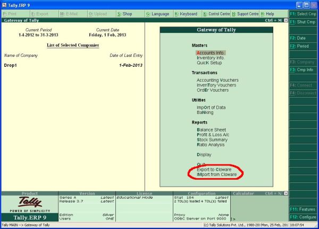
Task: Click the Print toolbar option
Action: click(10, 14)
